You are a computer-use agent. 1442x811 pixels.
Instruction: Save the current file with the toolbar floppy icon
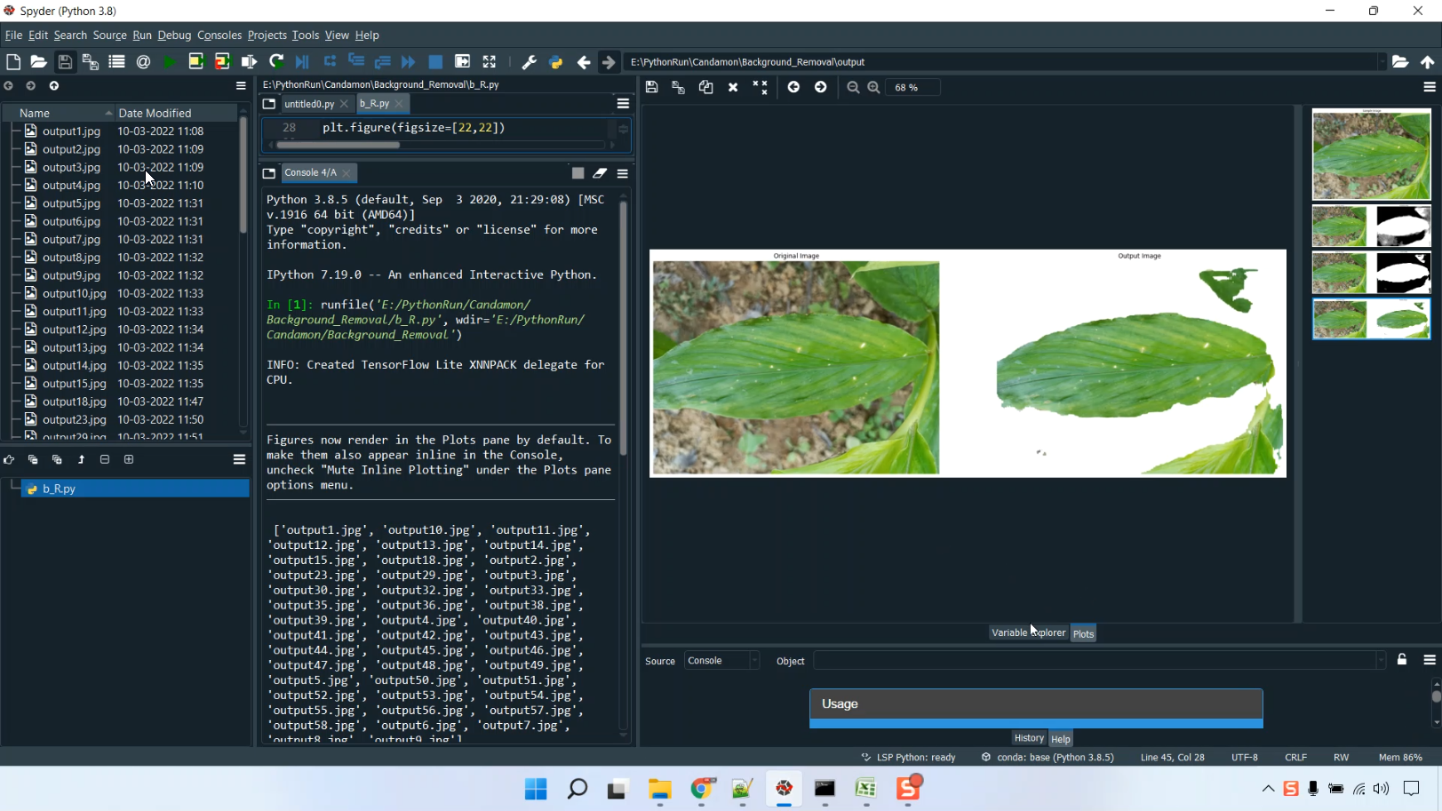click(x=65, y=61)
